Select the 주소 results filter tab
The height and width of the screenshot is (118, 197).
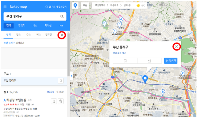click(28, 35)
